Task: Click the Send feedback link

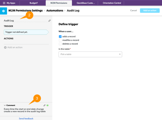Action: coord(26,118)
